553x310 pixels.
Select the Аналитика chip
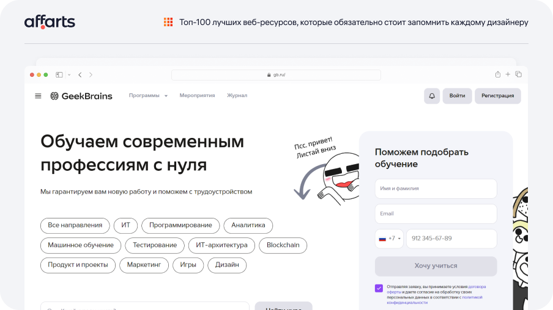tap(248, 225)
